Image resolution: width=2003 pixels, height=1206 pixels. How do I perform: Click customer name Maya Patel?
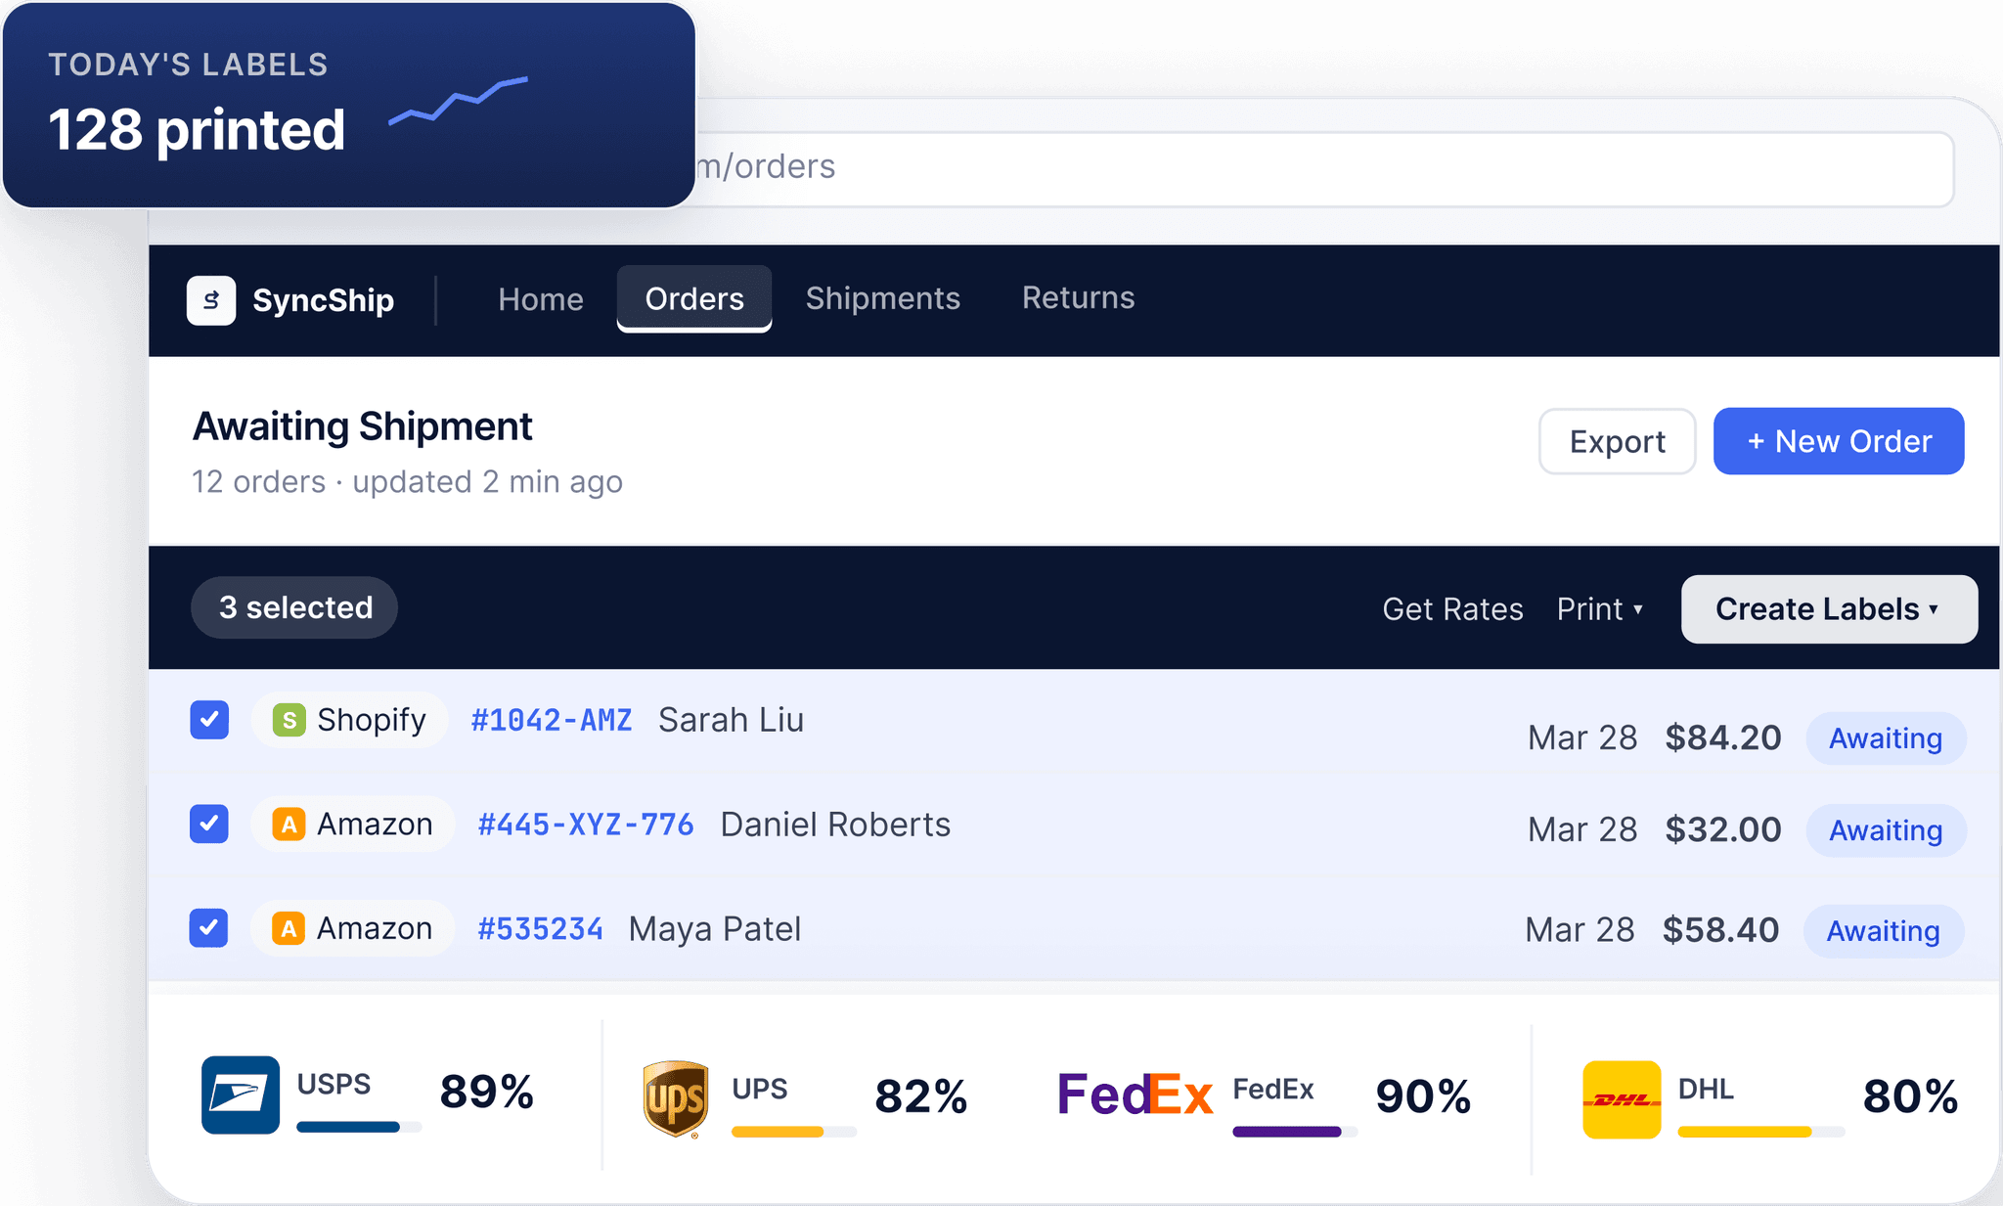tap(715, 929)
